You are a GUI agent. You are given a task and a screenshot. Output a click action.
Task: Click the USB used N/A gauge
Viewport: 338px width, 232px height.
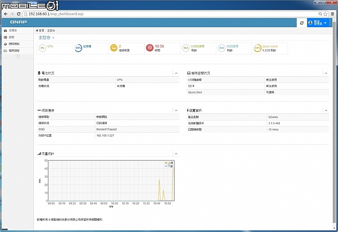185,48
